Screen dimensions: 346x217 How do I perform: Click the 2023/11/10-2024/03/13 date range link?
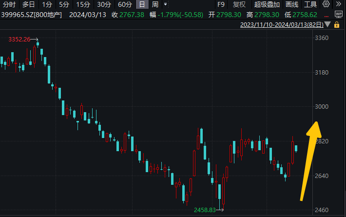[x=282, y=24]
